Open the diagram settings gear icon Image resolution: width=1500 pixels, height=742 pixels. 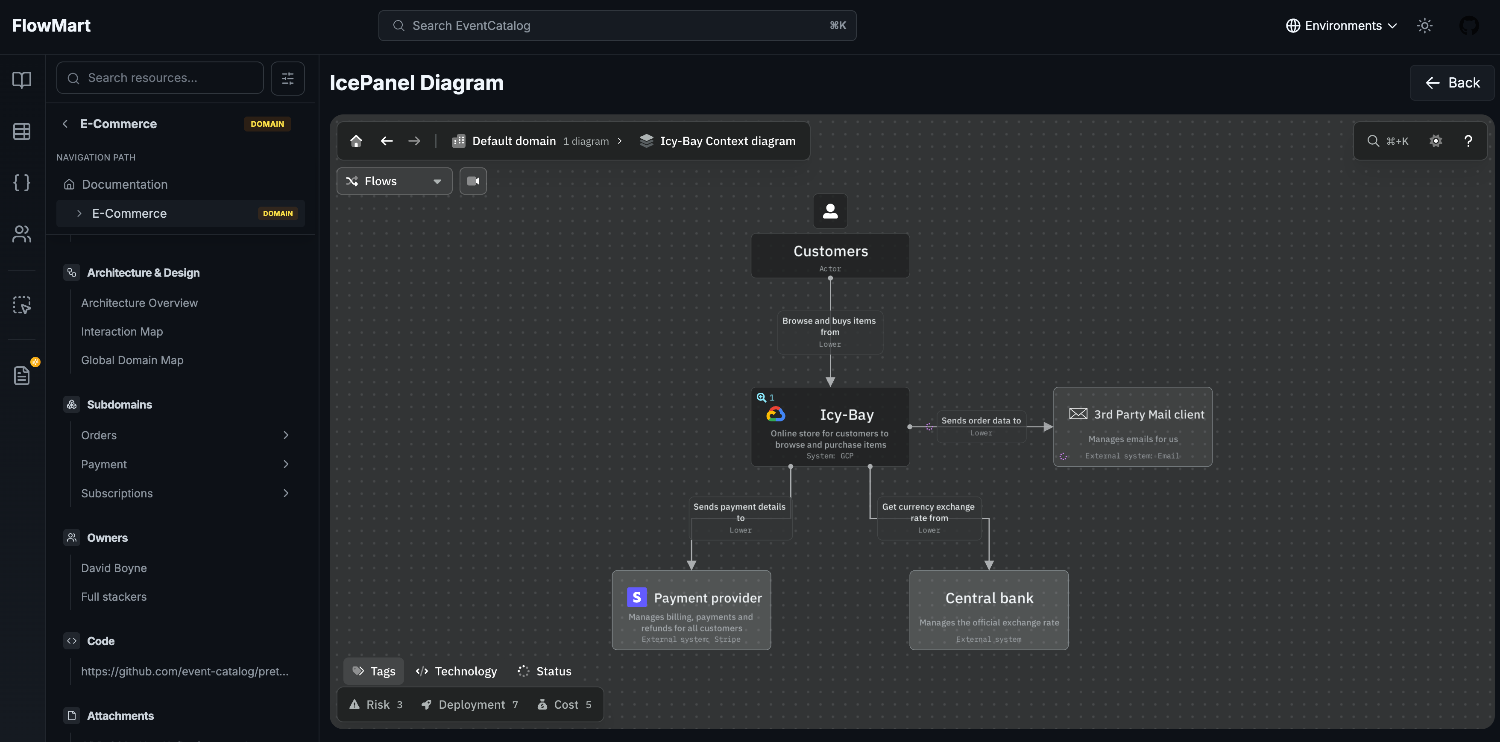1436,141
